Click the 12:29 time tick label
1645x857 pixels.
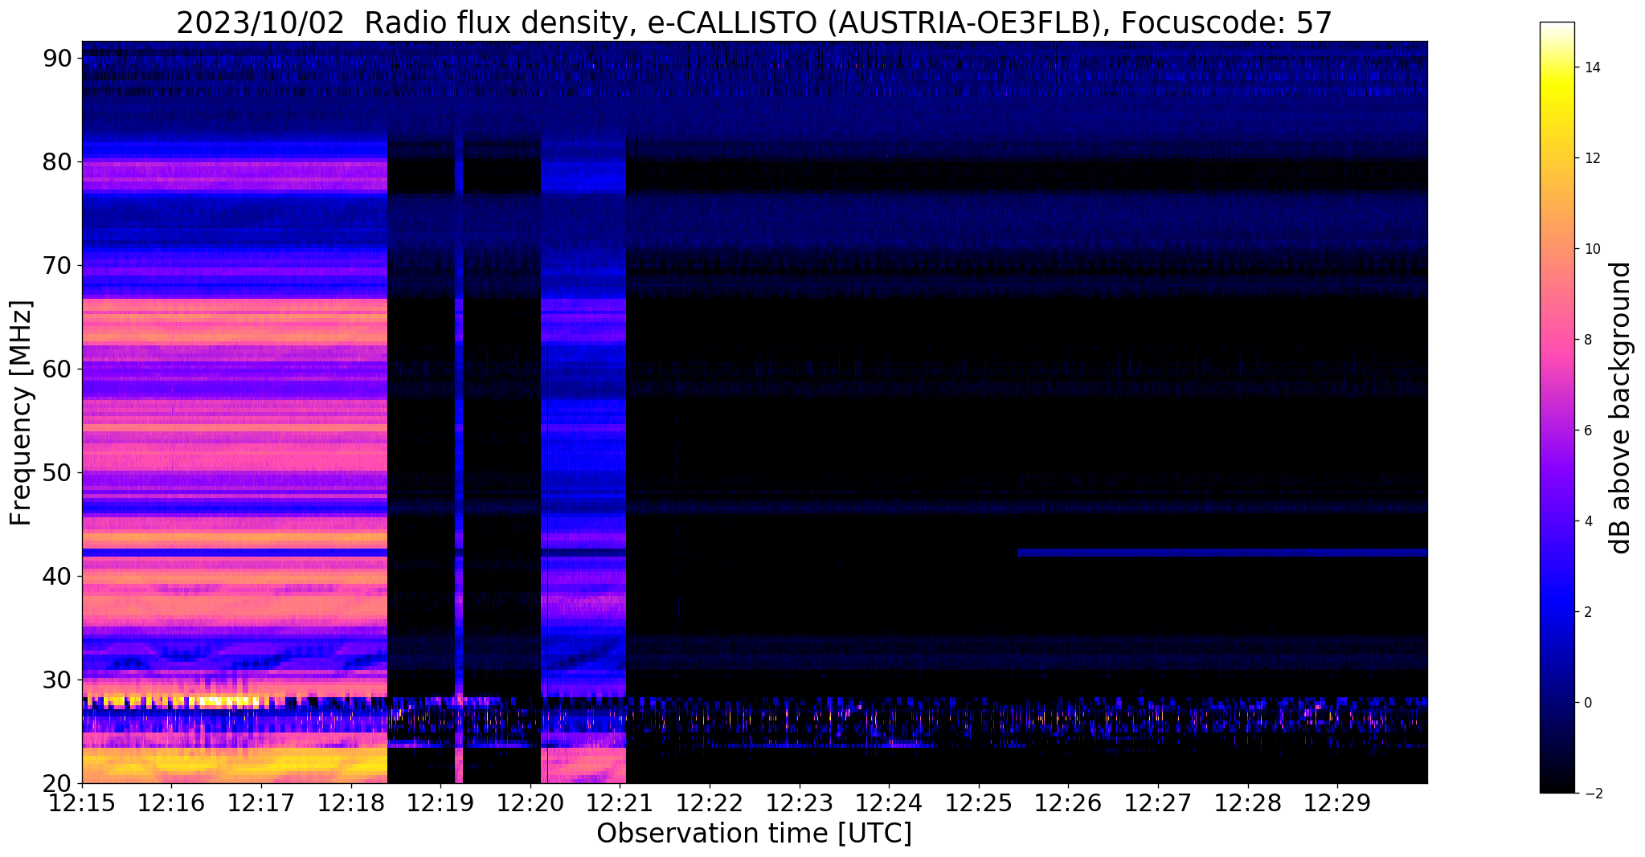[x=1337, y=802]
